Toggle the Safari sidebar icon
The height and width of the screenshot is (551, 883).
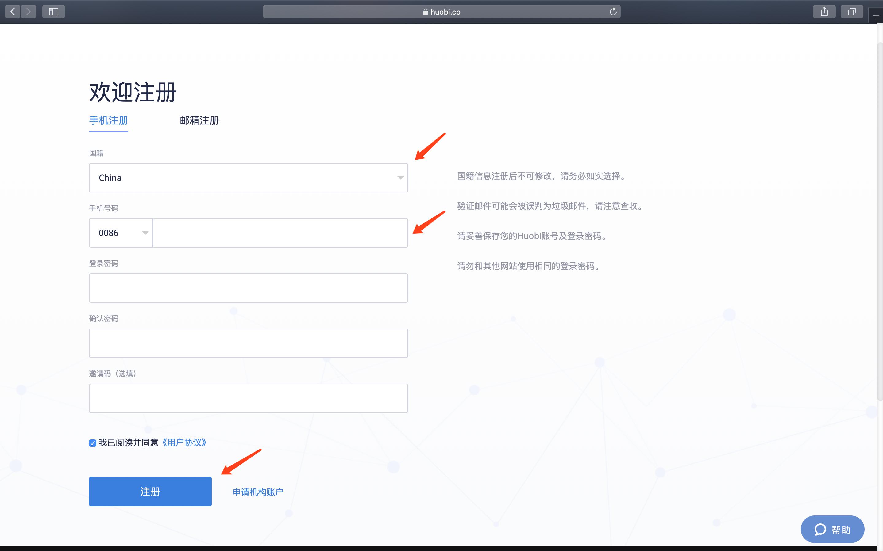click(54, 12)
